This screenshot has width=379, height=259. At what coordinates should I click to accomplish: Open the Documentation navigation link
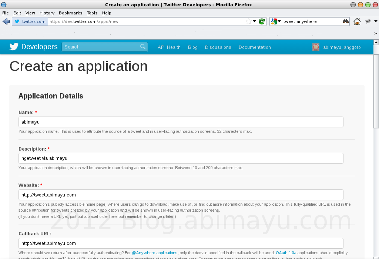click(x=255, y=47)
